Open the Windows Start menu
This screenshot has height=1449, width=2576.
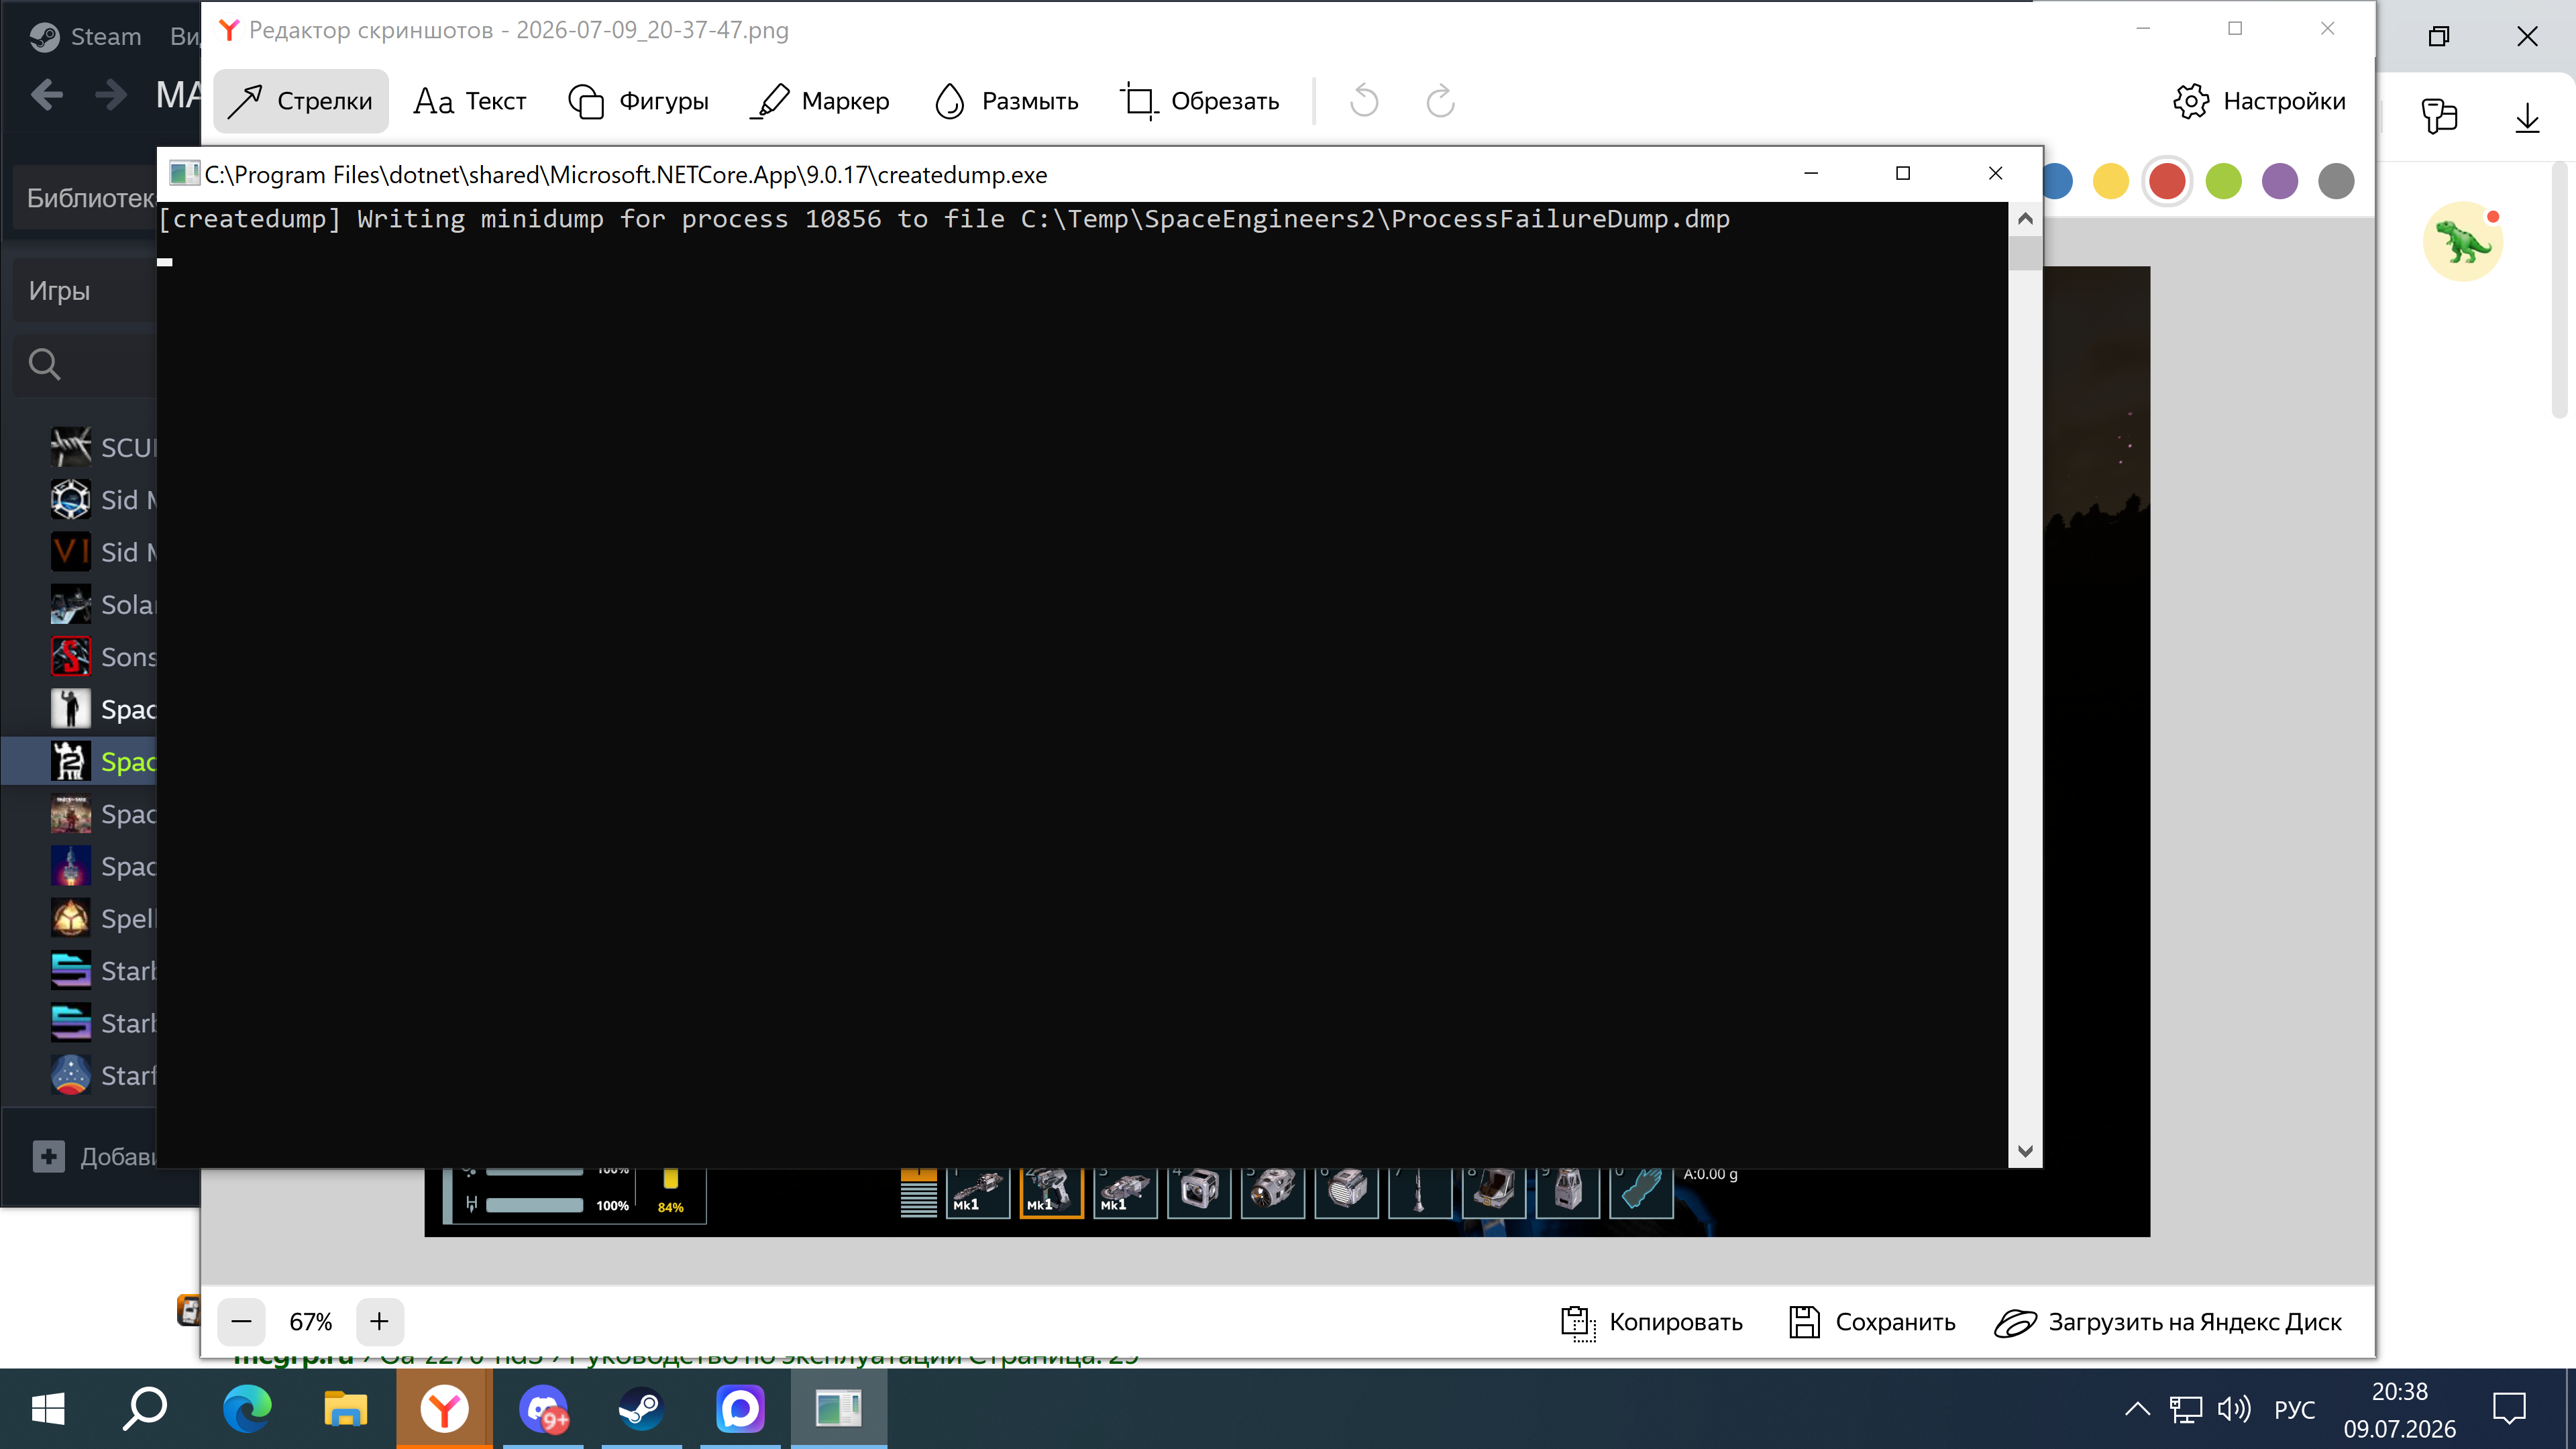pyautogui.click(x=48, y=1409)
